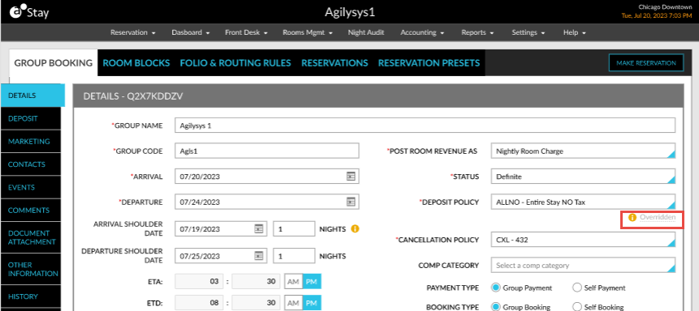The height and width of the screenshot is (311, 699).
Task: Click the Group Code input field
Action: [x=266, y=151]
